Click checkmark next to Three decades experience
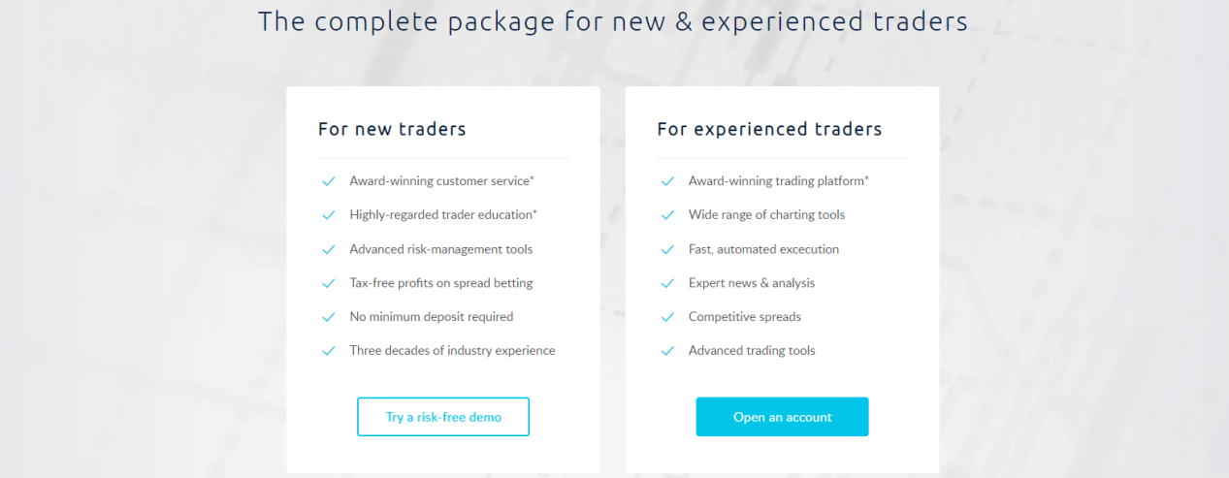1229x478 pixels. [x=328, y=351]
